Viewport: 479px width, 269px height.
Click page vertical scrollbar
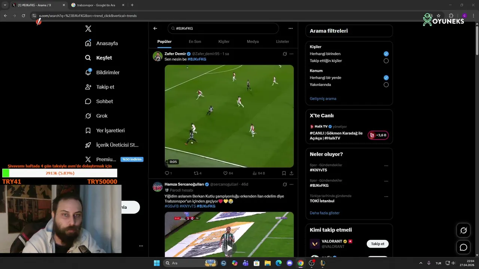[477, 40]
